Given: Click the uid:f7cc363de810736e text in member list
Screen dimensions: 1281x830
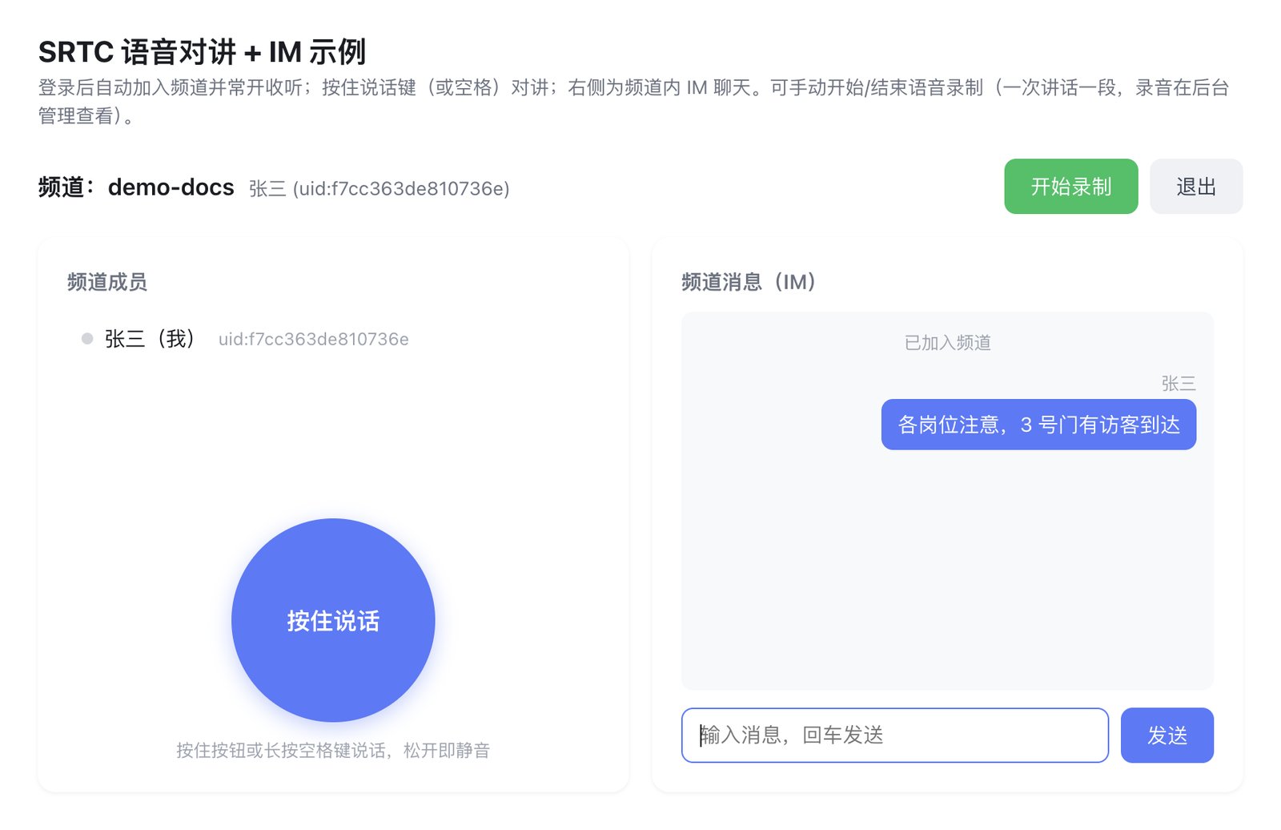Looking at the screenshot, I should click(313, 339).
